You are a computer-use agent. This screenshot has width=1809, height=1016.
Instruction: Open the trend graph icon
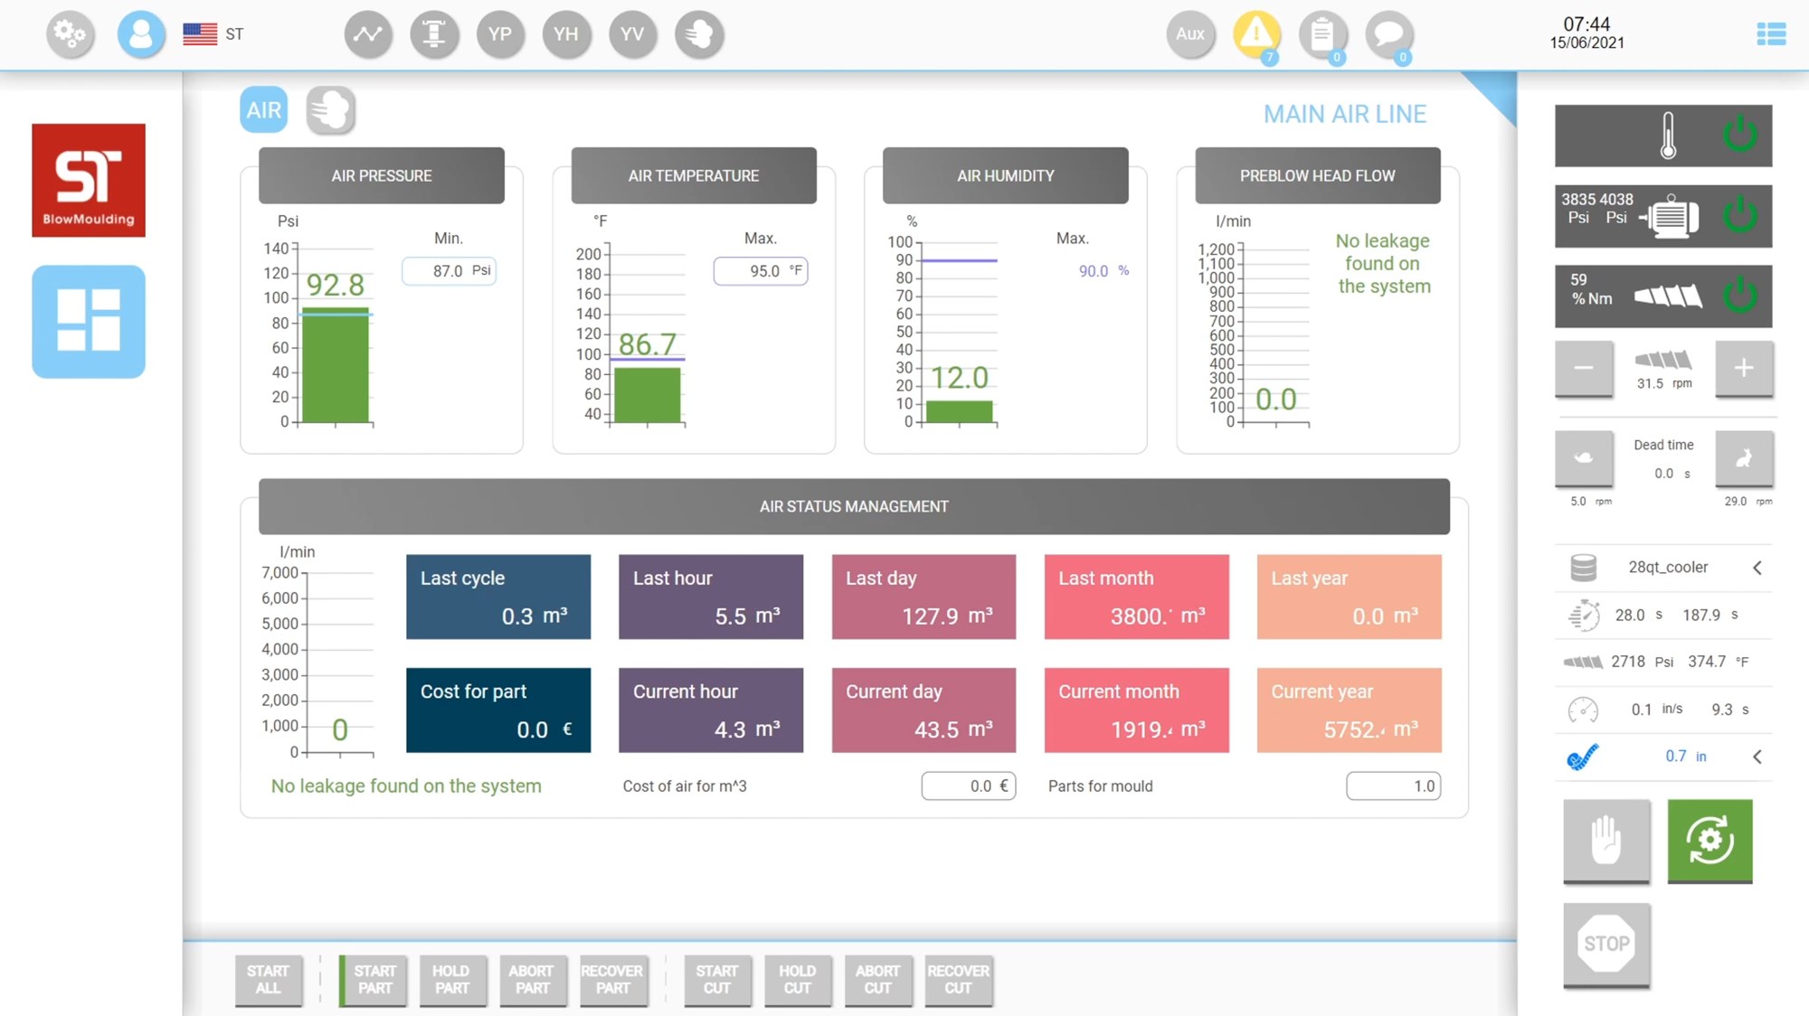coord(368,34)
